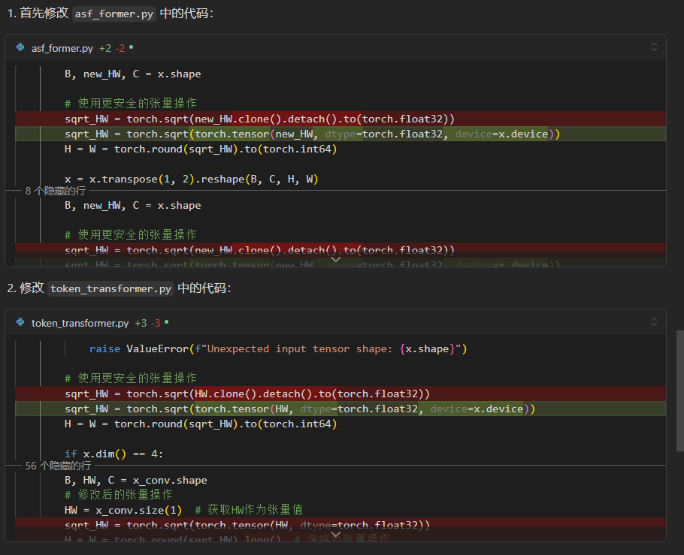This screenshot has width=684, height=555.
Task: Click the 'if x.dim() == 4:' line
Action: (x=113, y=454)
